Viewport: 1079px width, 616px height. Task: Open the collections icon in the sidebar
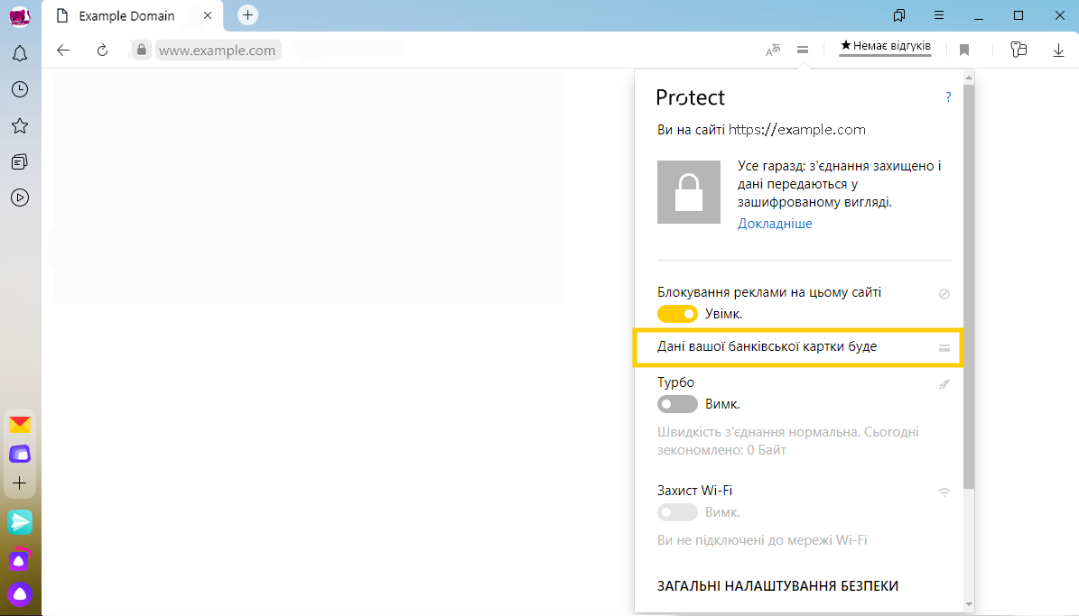(20, 161)
